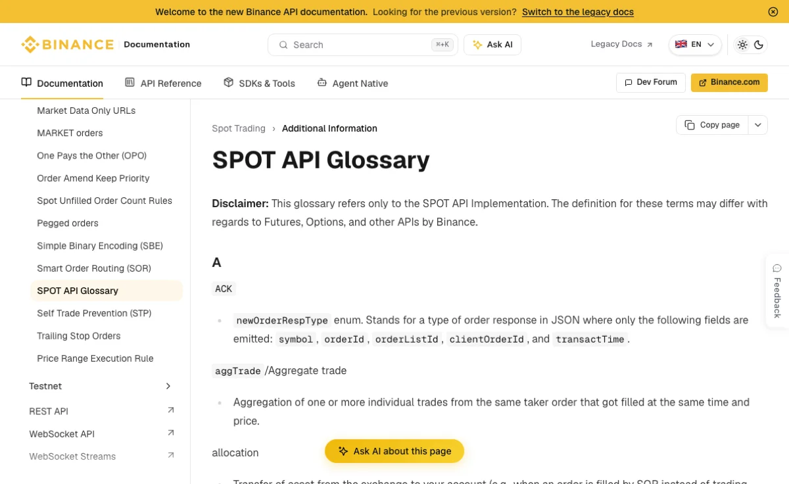
Task: Open WebSocket API sidebar link
Action: click(62, 434)
